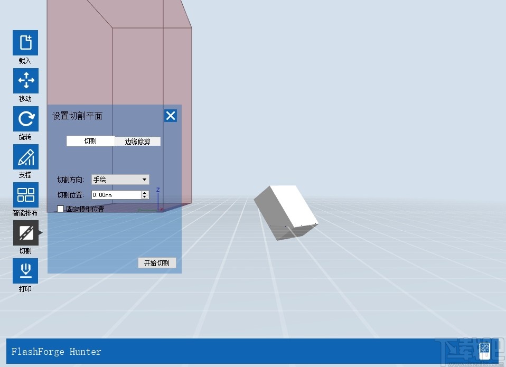Switch to the 切割 tab

point(91,141)
